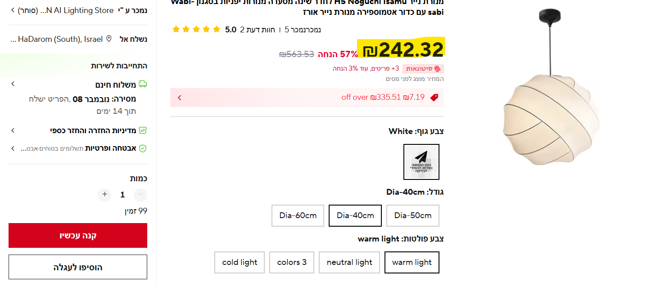The height and width of the screenshot is (282, 647).
Task: Decrease quantity with the minus button
Action: 140,195
